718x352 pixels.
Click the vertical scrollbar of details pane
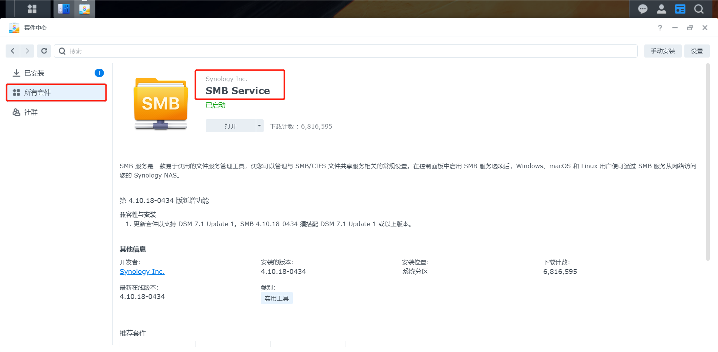[708, 162]
